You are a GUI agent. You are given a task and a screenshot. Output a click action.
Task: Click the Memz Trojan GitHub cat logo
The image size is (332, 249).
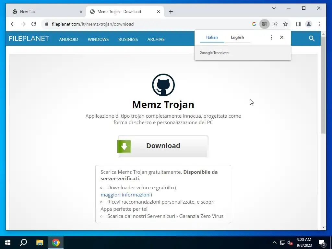click(163, 85)
